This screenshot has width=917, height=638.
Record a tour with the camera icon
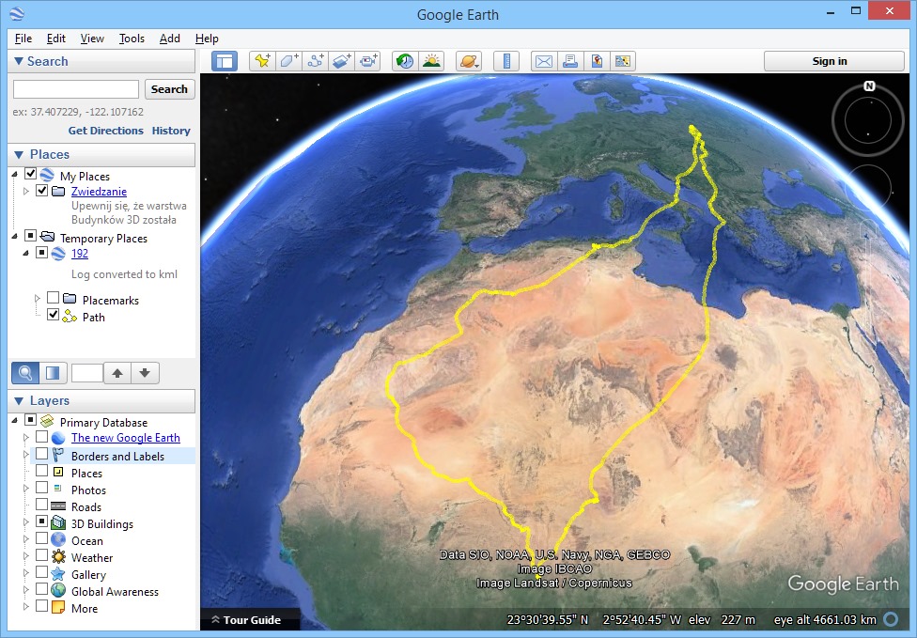coord(368,61)
